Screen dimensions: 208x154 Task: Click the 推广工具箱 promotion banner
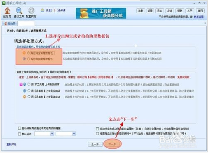(x=101, y=13)
